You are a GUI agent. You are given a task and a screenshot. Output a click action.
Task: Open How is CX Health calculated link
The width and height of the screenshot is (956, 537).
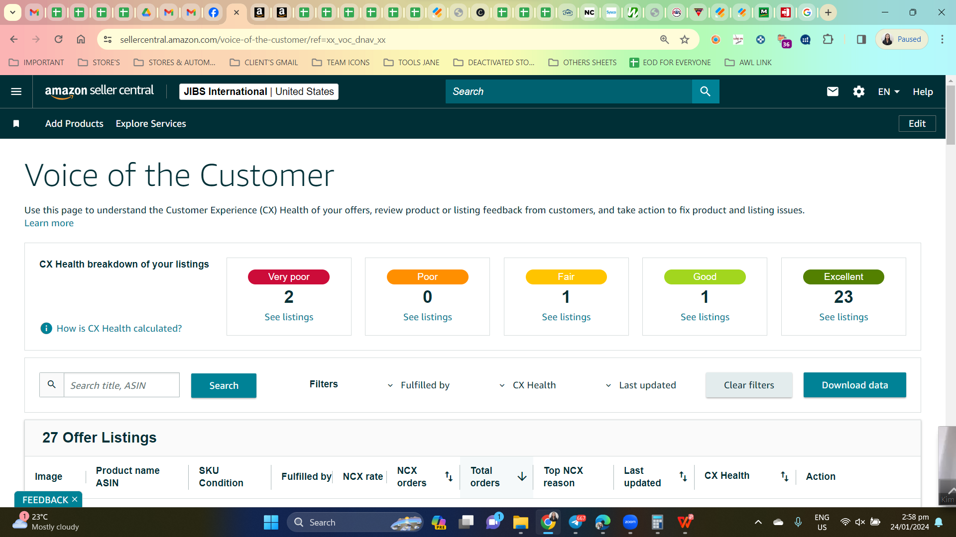tap(119, 329)
